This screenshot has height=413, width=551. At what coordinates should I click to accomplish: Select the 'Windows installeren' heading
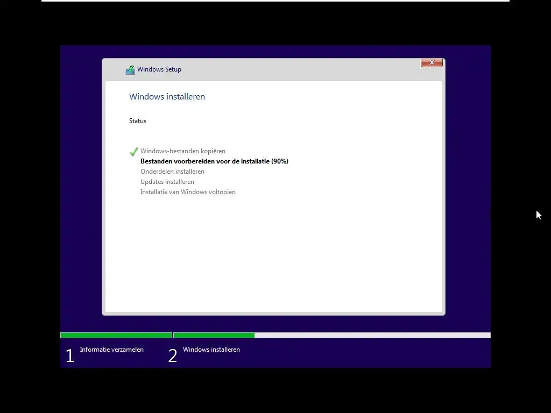point(167,97)
